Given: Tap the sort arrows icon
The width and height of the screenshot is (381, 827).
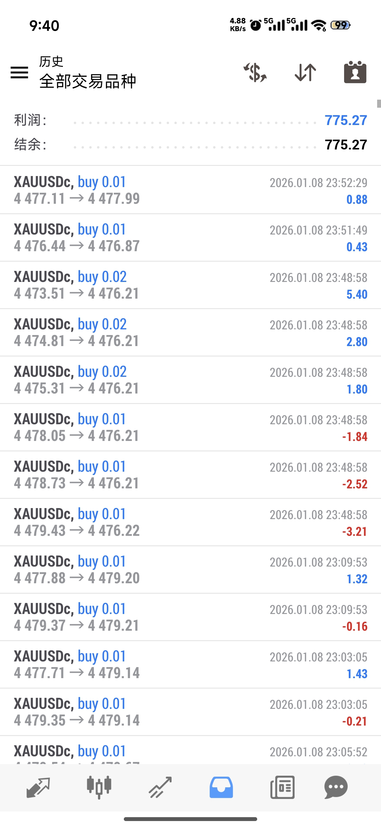Looking at the screenshot, I should click(305, 72).
